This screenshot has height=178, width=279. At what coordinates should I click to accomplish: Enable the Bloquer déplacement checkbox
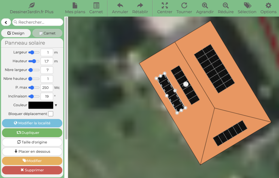[x=50, y=114]
